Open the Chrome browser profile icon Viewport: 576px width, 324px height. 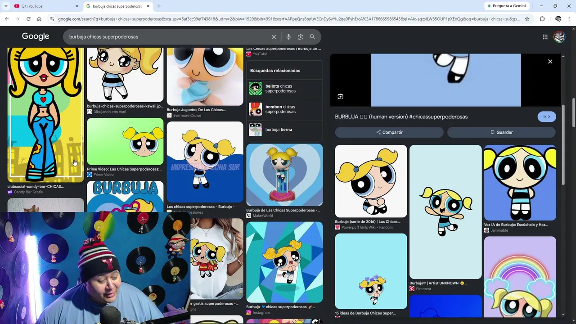coord(558,19)
